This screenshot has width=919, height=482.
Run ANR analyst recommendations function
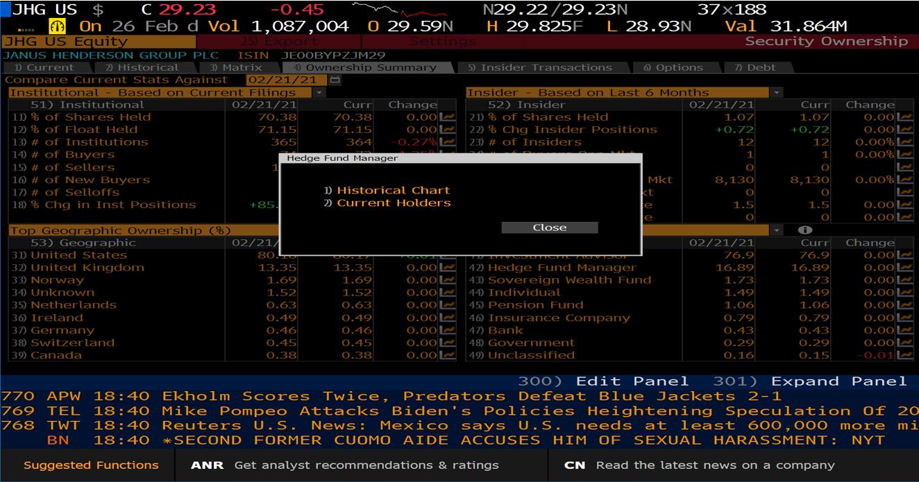pos(361,465)
